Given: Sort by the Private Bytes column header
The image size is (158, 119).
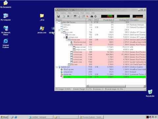Looking at the screenshot, I should pos(106,20).
